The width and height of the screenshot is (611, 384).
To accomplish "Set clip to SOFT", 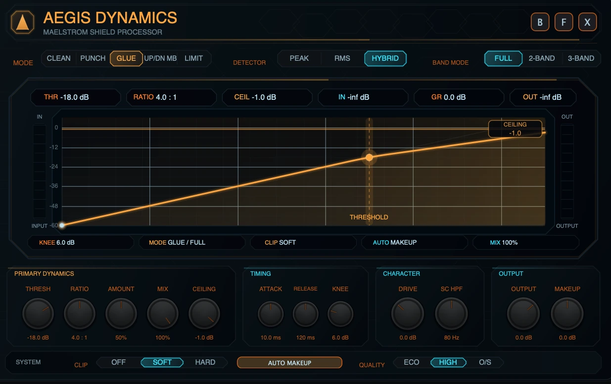I will point(162,362).
